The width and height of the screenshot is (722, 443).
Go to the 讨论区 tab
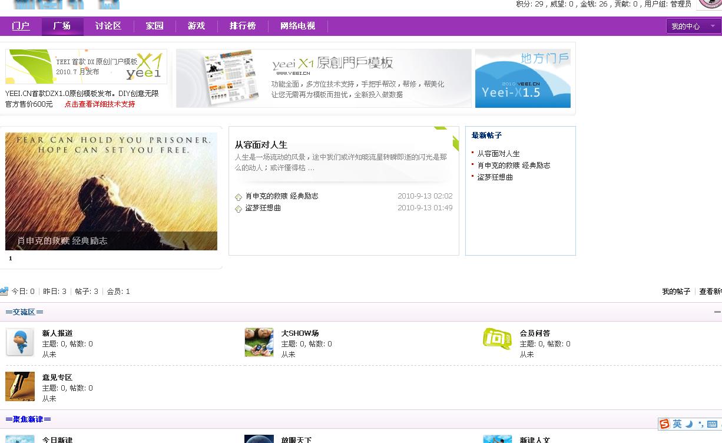click(108, 26)
